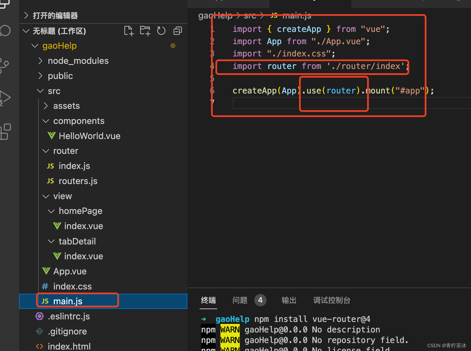Refresh the Explorer view

click(x=161, y=30)
